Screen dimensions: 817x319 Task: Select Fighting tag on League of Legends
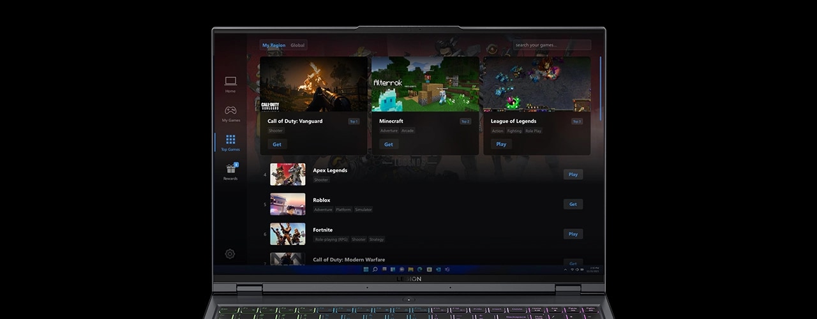514,131
